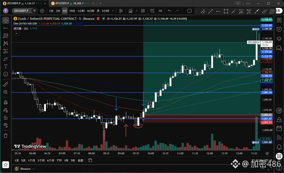Click the 1,087.34 blue price line label

(267, 92)
